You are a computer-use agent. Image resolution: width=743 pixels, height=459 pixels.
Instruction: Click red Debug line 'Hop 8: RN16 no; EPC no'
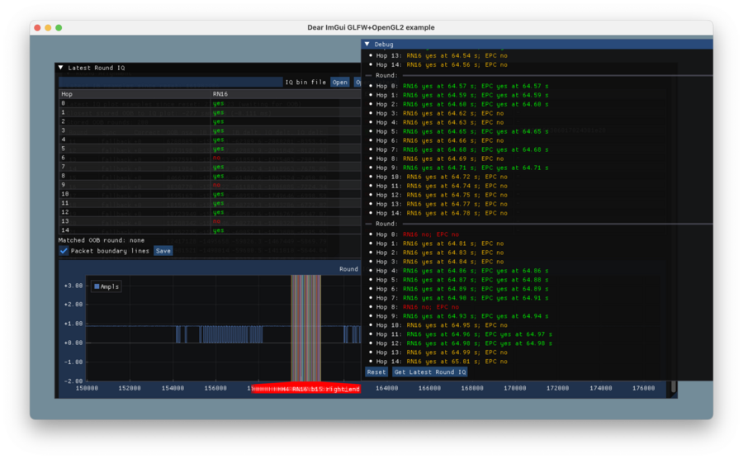tap(418, 307)
